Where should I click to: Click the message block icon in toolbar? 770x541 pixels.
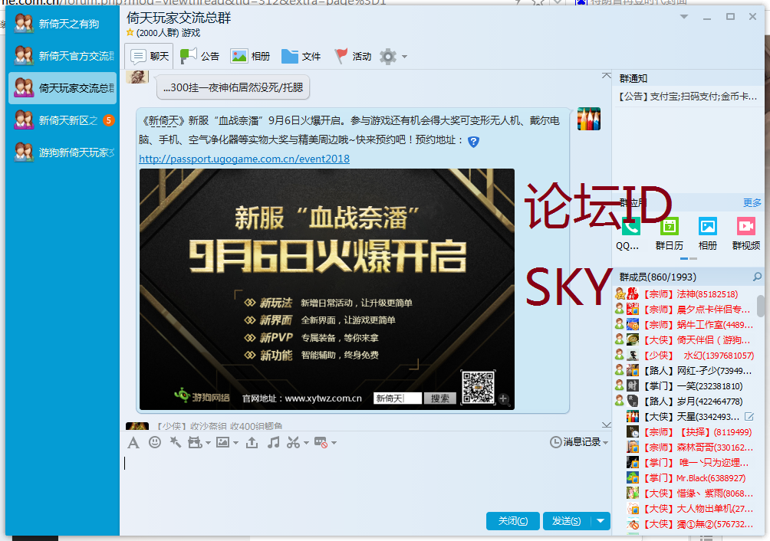coord(321,442)
